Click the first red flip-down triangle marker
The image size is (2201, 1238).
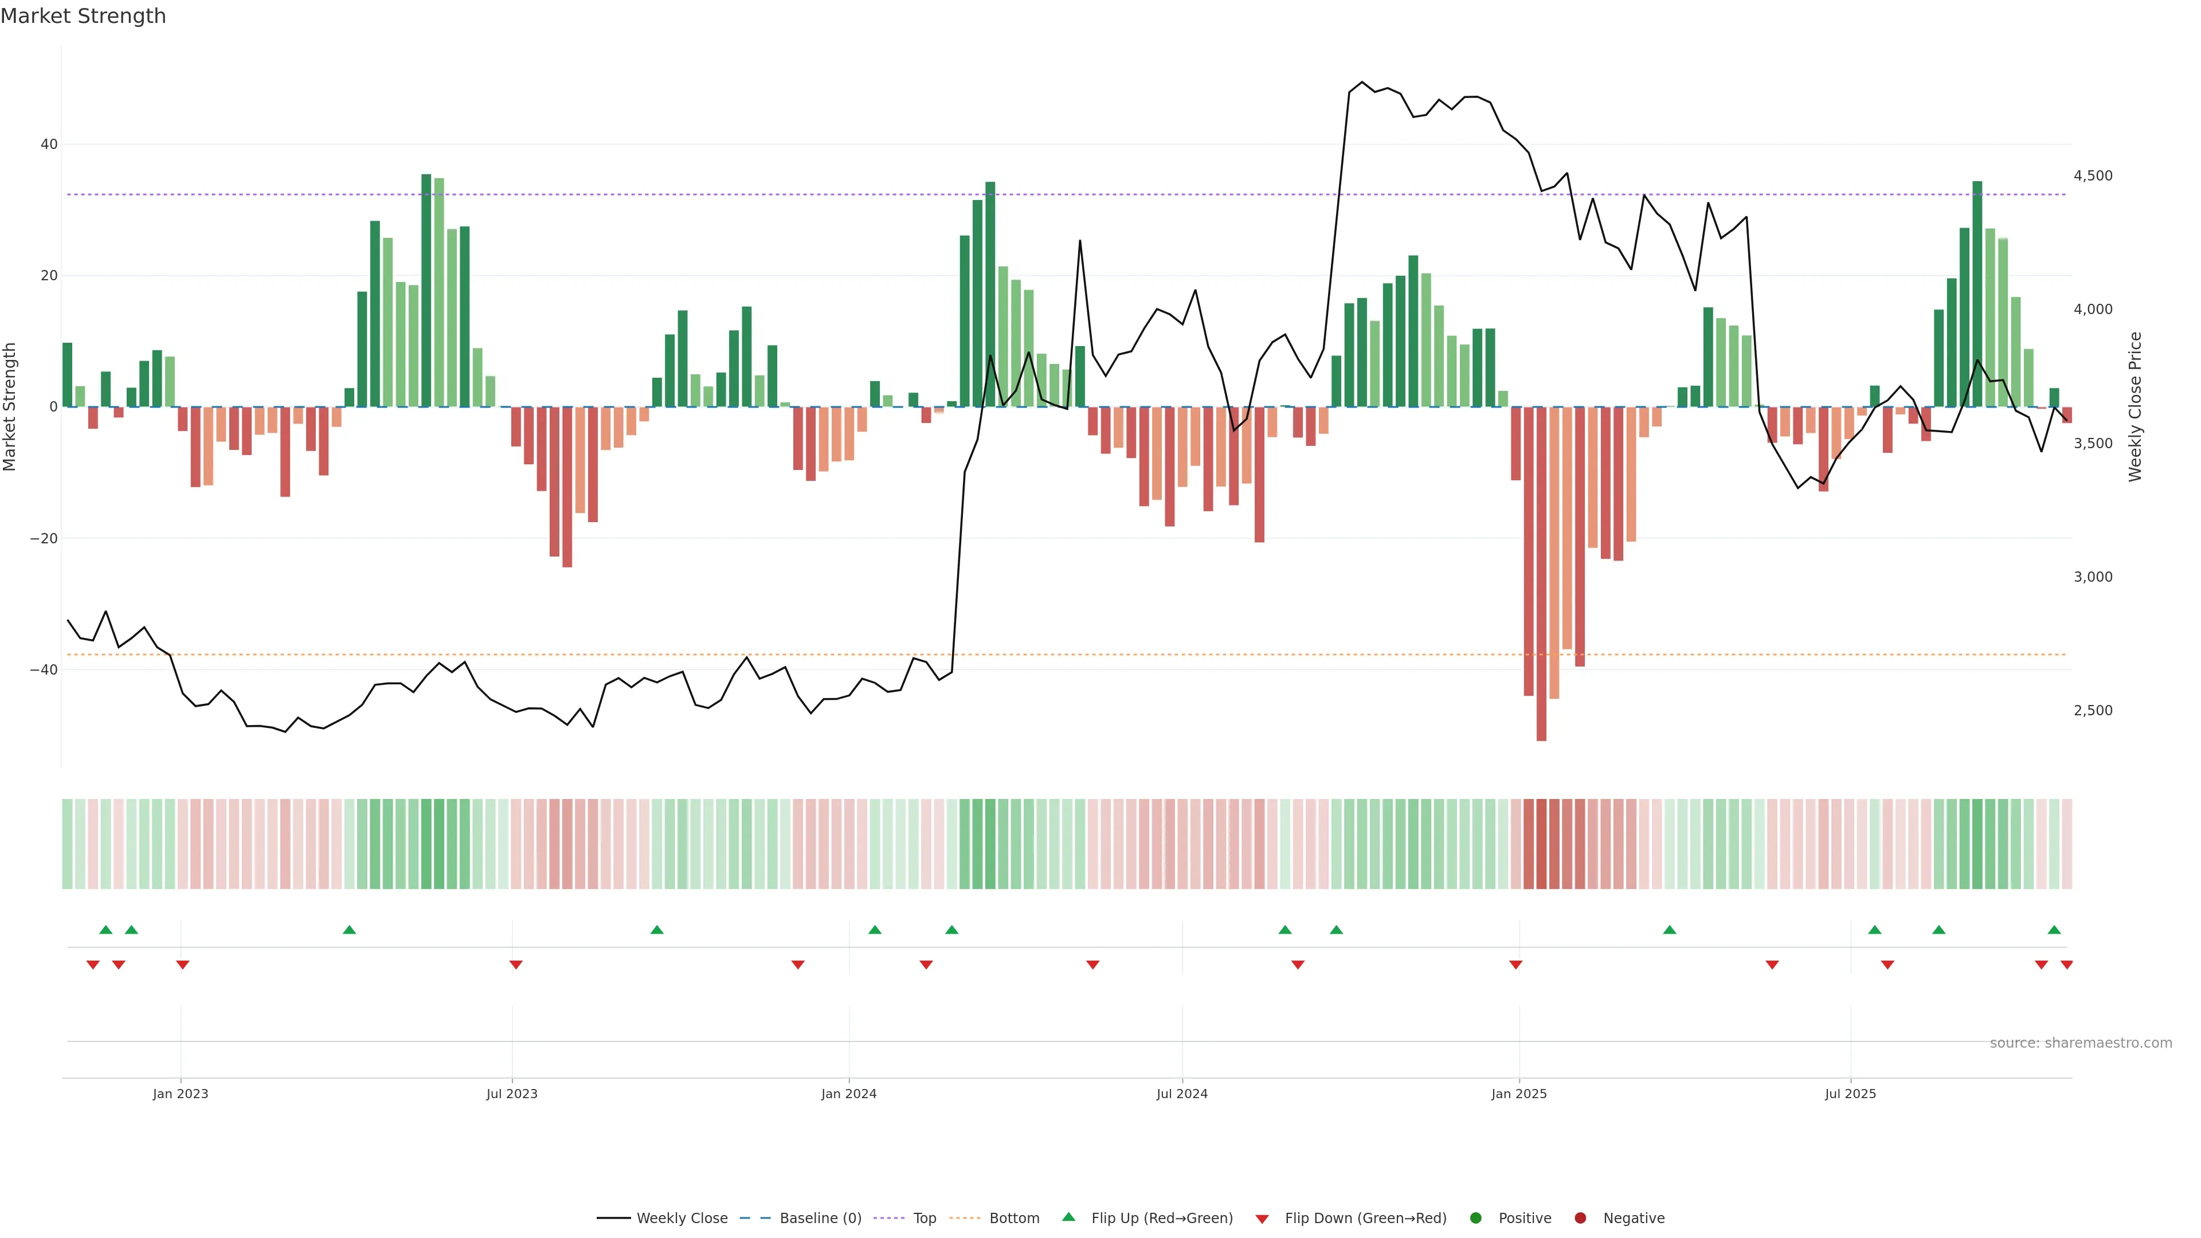point(93,965)
